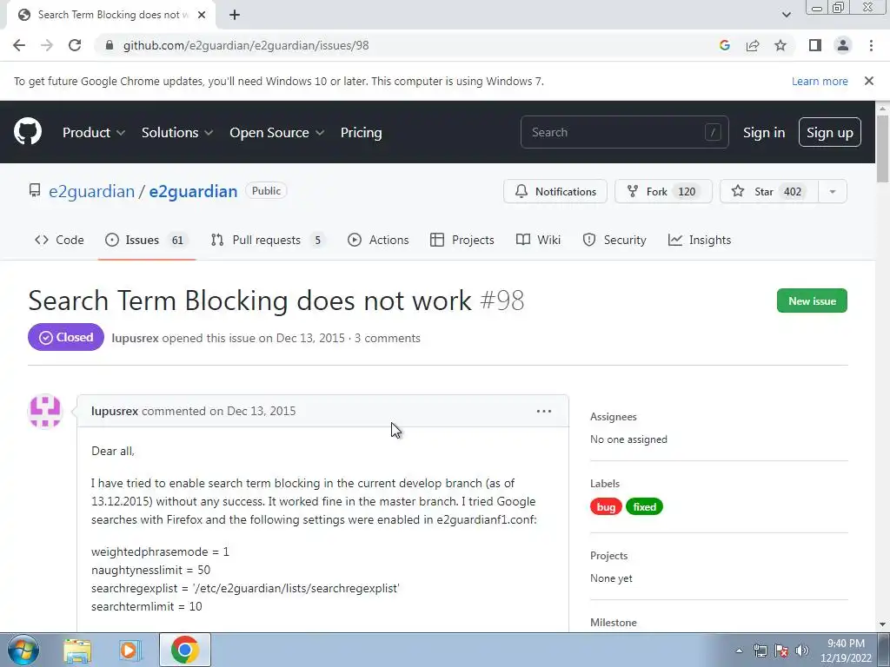The height and width of the screenshot is (667, 890).
Task: Switch to the Wiki tab
Action: coord(538,240)
